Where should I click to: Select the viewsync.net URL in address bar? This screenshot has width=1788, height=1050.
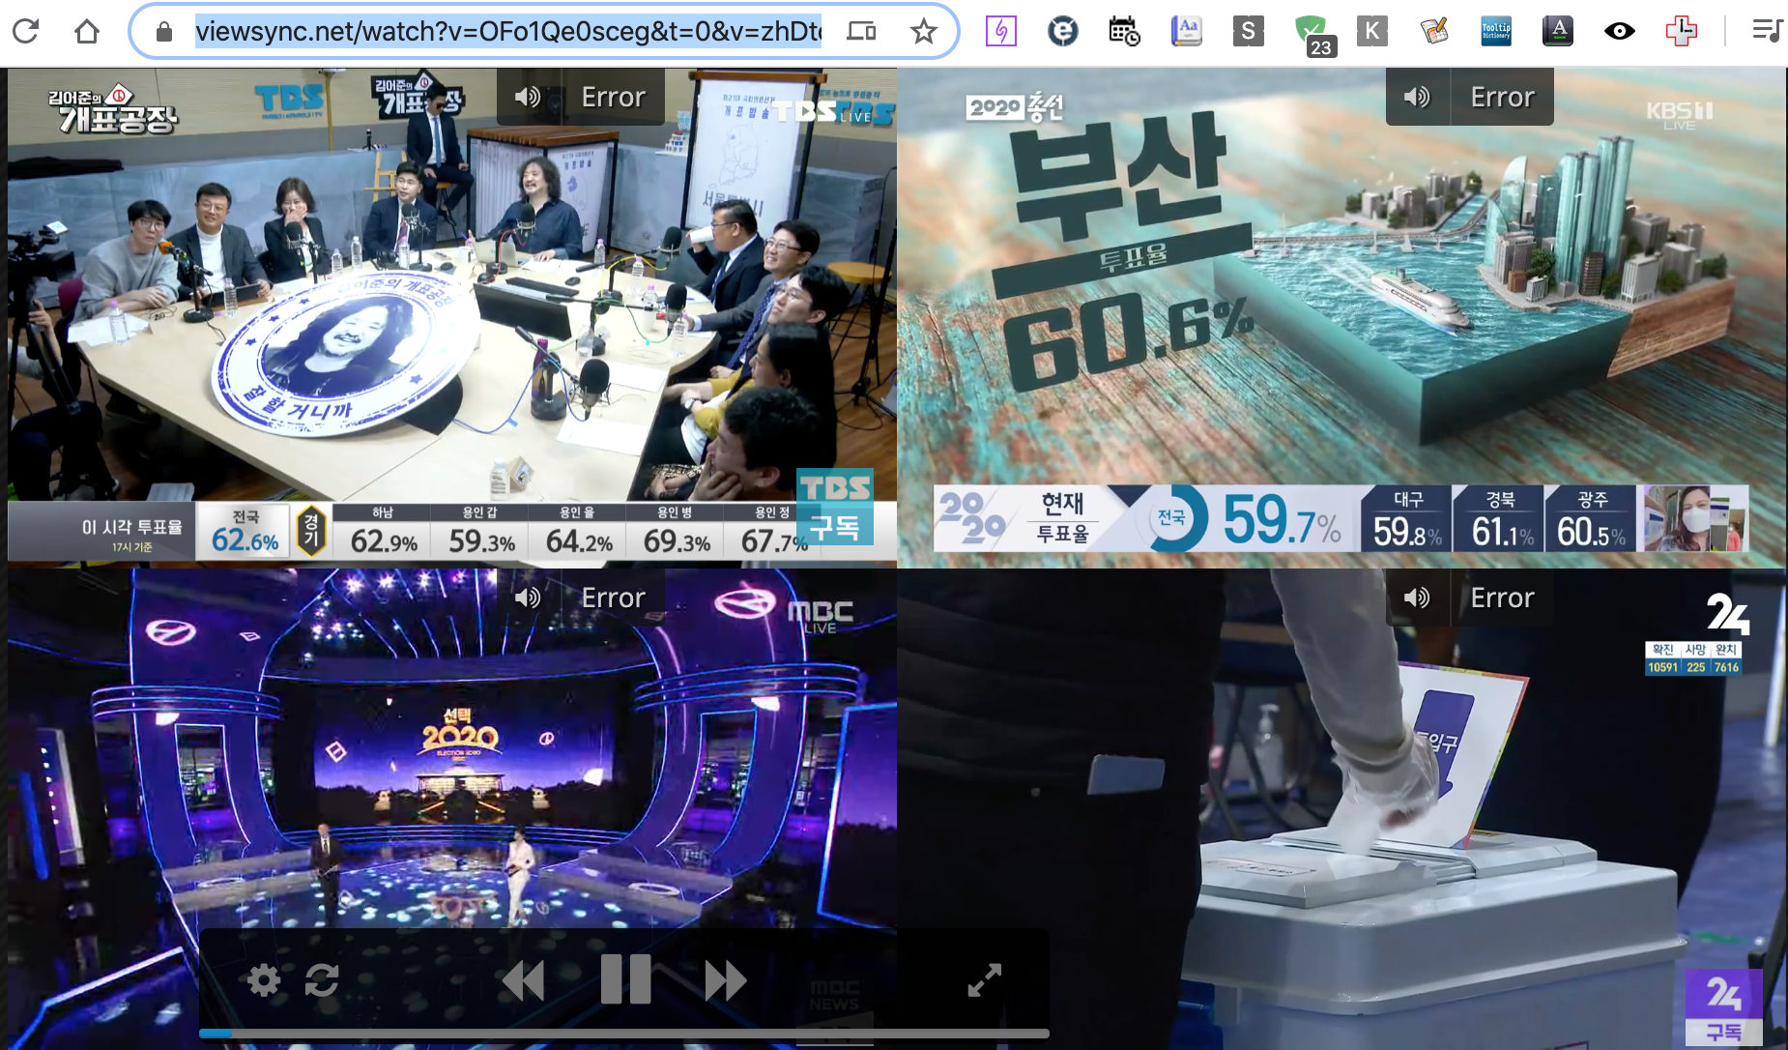click(x=508, y=32)
